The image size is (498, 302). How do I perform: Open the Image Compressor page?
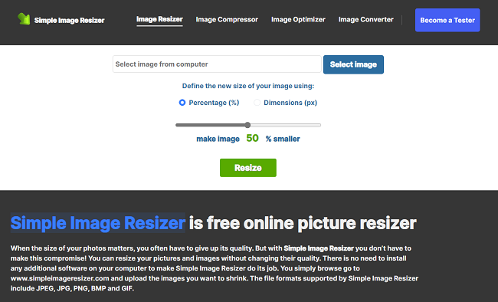tap(227, 20)
